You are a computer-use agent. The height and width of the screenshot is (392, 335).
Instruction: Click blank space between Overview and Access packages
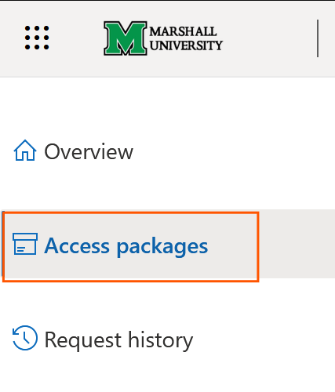point(167,187)
